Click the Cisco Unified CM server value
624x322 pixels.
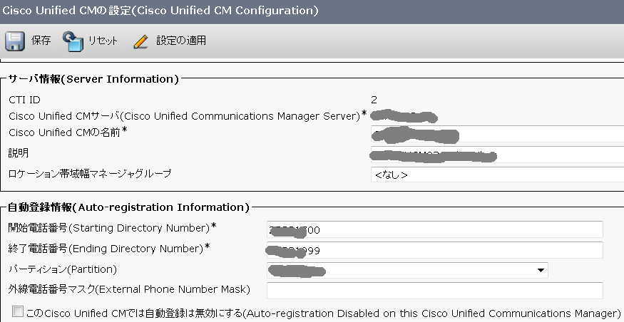(404, 115)
